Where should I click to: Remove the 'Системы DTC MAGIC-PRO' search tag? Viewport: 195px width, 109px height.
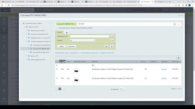pos(75,24)
